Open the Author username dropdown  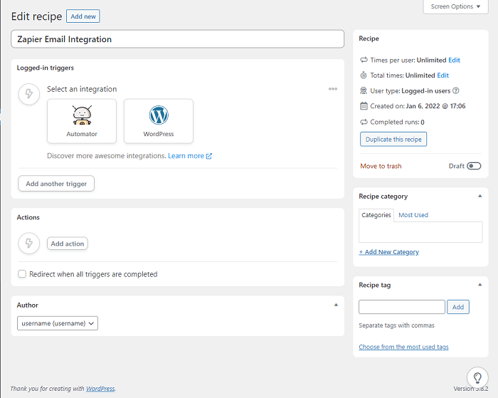click(x=58, y=323)
